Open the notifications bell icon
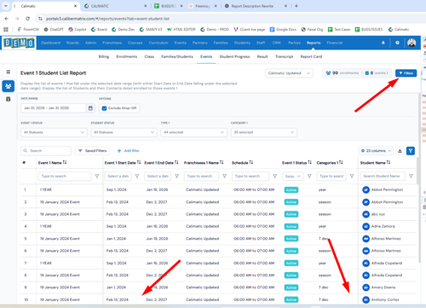 click(x=383, y=43)
